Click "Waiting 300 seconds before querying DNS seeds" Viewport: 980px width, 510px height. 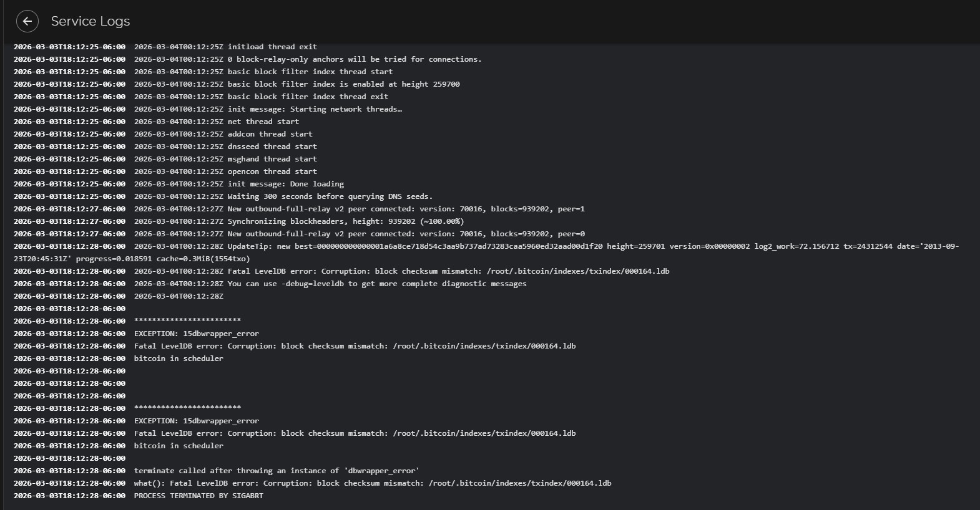330,196
